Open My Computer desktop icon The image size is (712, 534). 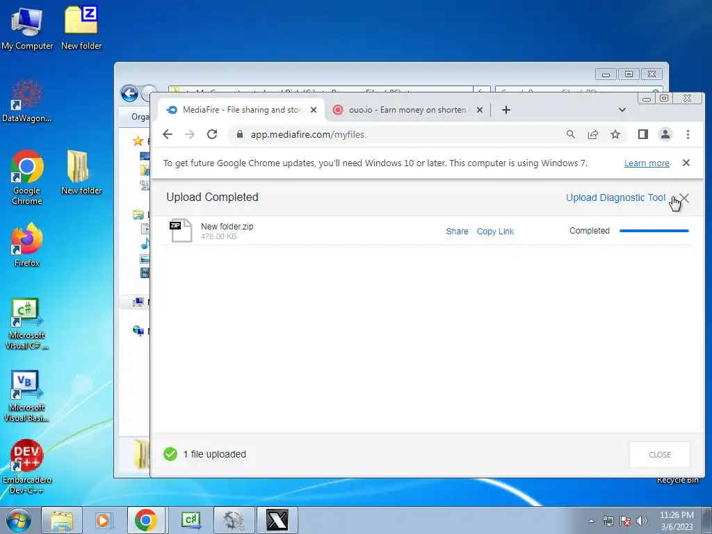[x=27, y=28]
